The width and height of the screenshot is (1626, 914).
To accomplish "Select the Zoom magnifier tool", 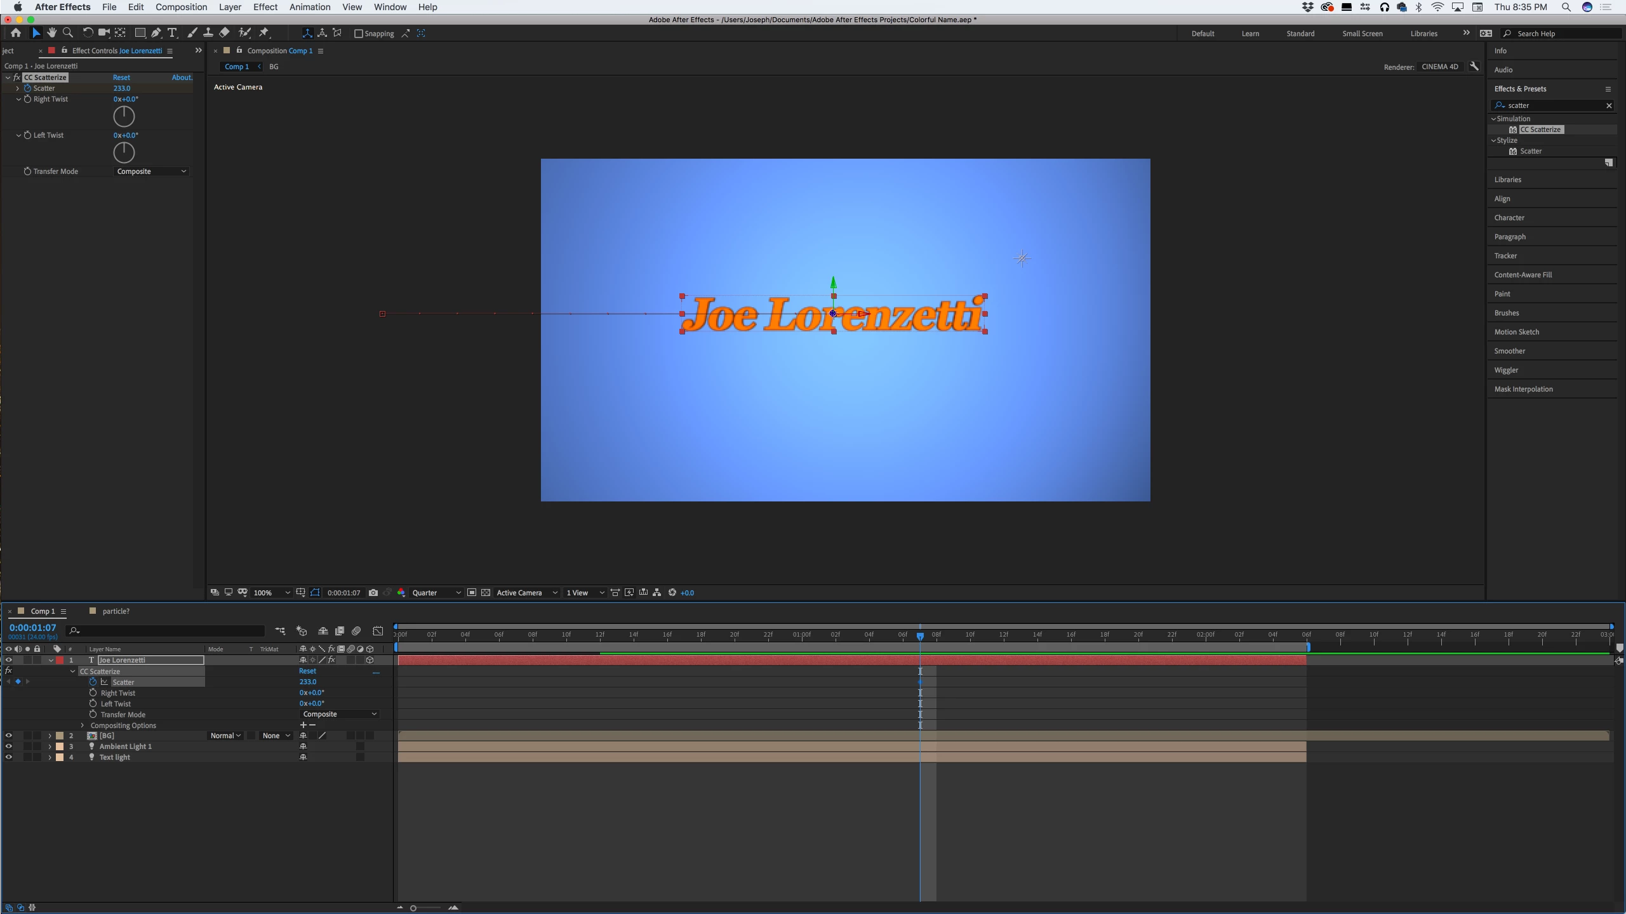I will pyautogui.click(x=68, y=33).
